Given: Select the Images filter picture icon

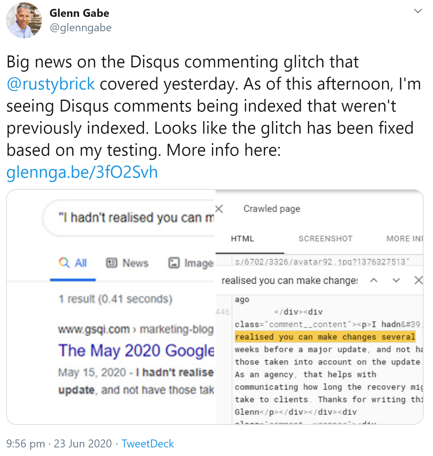Looking at the screenshot, I should 174,262.
